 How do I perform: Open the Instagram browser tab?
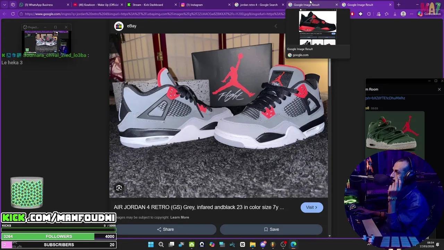point(205,5)
